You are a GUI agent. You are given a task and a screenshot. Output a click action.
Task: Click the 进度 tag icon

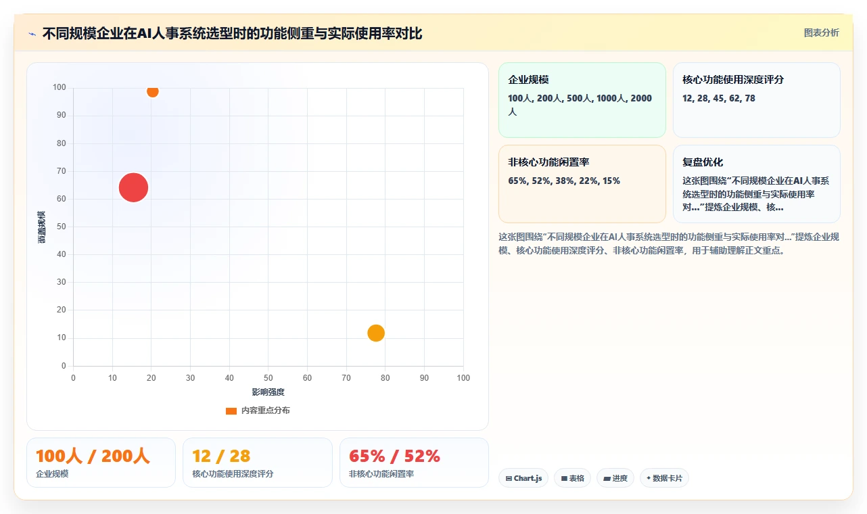coord(607,478)
